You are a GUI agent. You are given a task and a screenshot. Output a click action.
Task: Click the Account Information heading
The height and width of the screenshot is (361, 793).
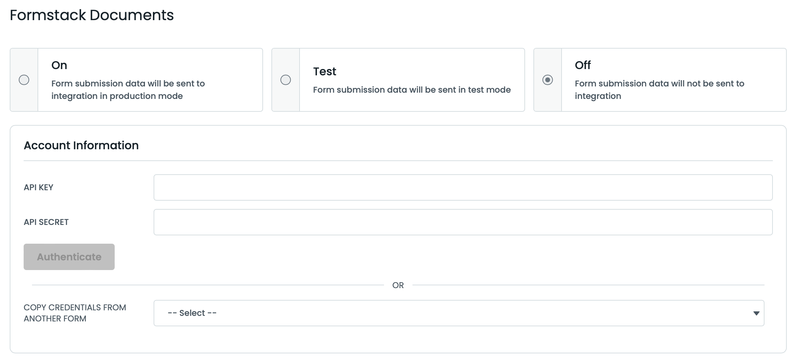coord(81,145)
